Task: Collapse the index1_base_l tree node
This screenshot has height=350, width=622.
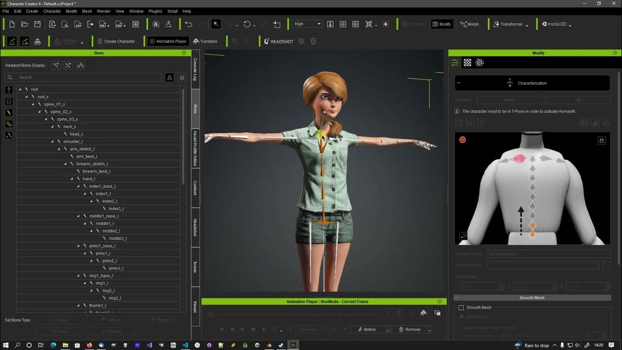Action: (x=78, y=186)
